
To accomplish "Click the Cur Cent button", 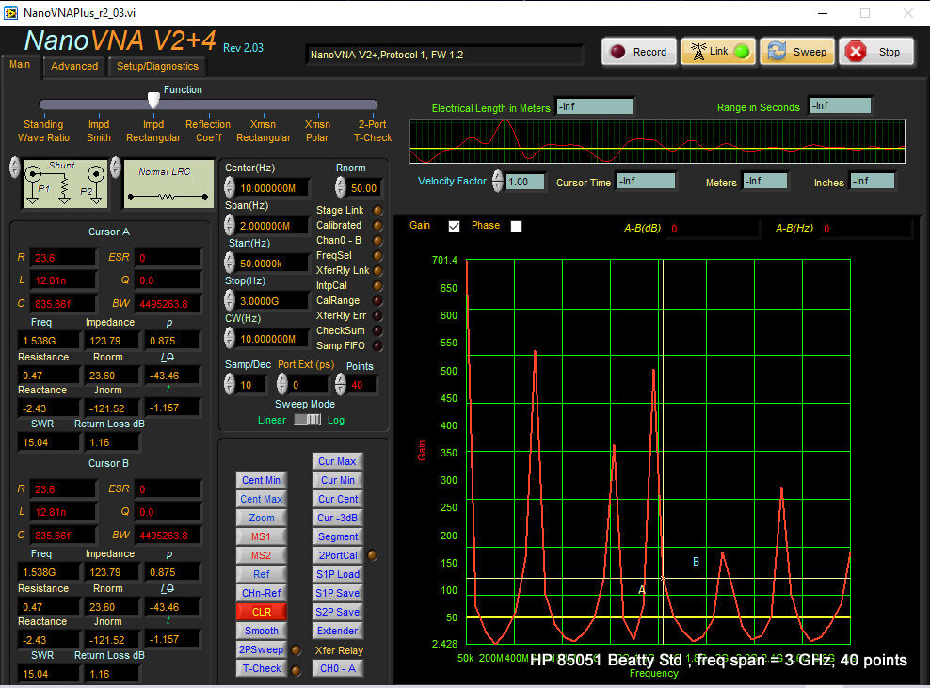I will pyautogui.click(x=338, y=500).
